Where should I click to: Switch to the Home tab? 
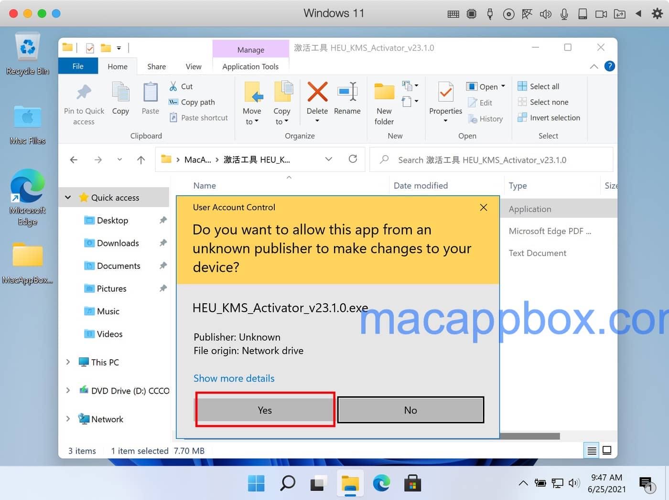[118, 66]
